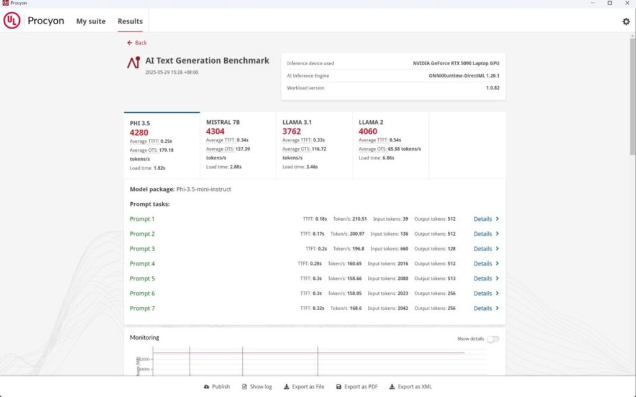
Task: Click the Prompt tasks heading
Action: click(x=150, y=204)
